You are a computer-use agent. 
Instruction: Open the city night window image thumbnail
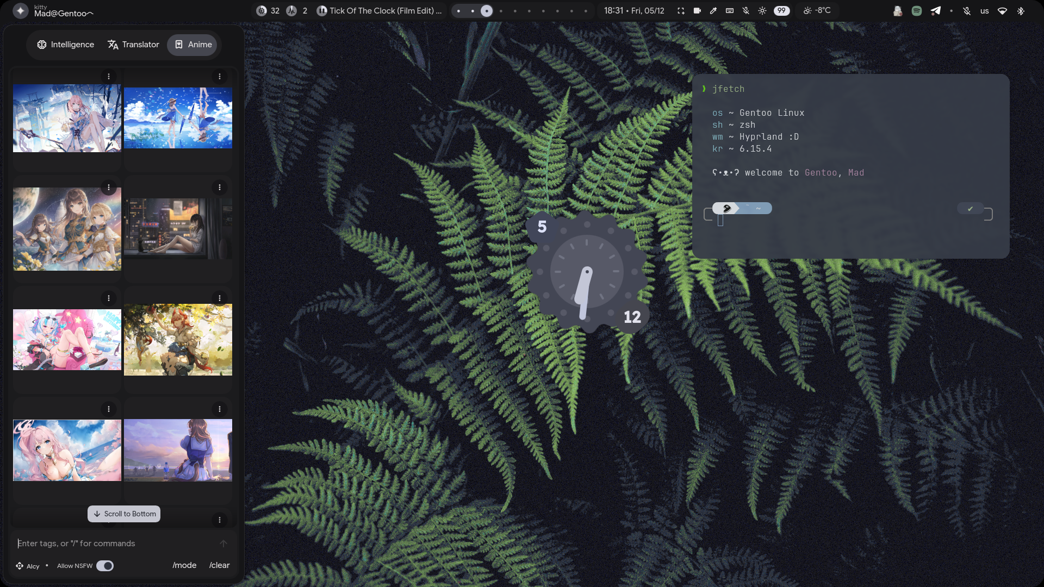178,228
